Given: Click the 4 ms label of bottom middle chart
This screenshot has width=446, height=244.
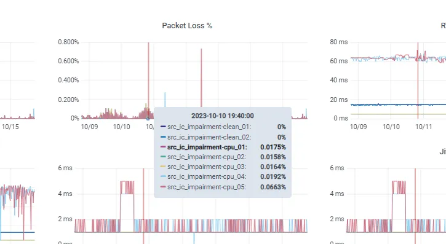Looking at the screenshot, I should pyautogui.click(x=65, y=194).
